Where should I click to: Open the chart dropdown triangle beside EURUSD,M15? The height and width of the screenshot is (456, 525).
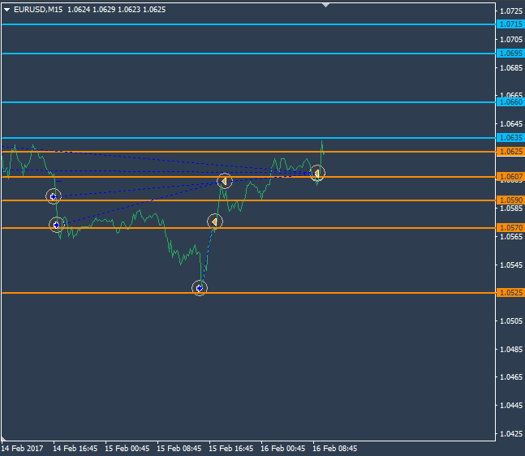click(x=6, y=10)
